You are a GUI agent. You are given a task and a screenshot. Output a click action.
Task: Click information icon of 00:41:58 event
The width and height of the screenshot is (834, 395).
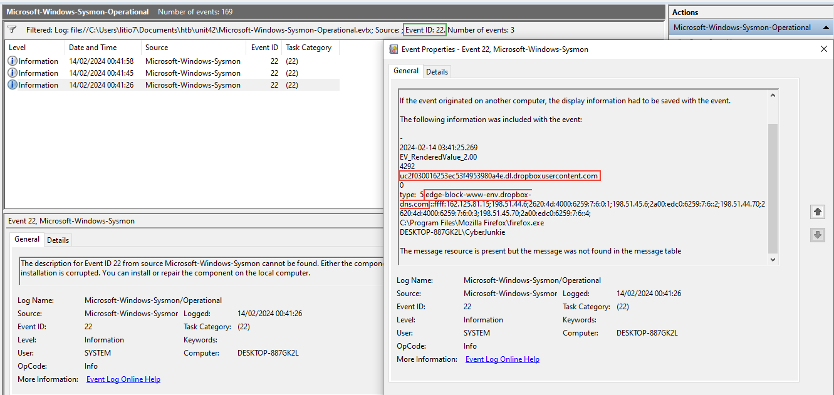coord(13,61)
